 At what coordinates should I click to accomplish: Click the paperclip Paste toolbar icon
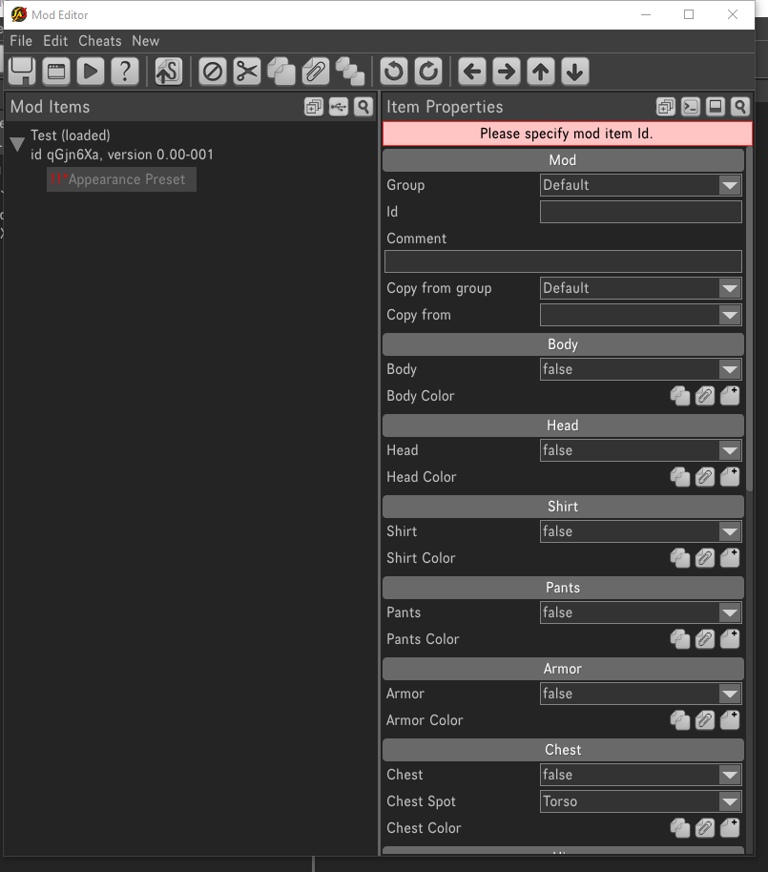(x=315, y=71)
